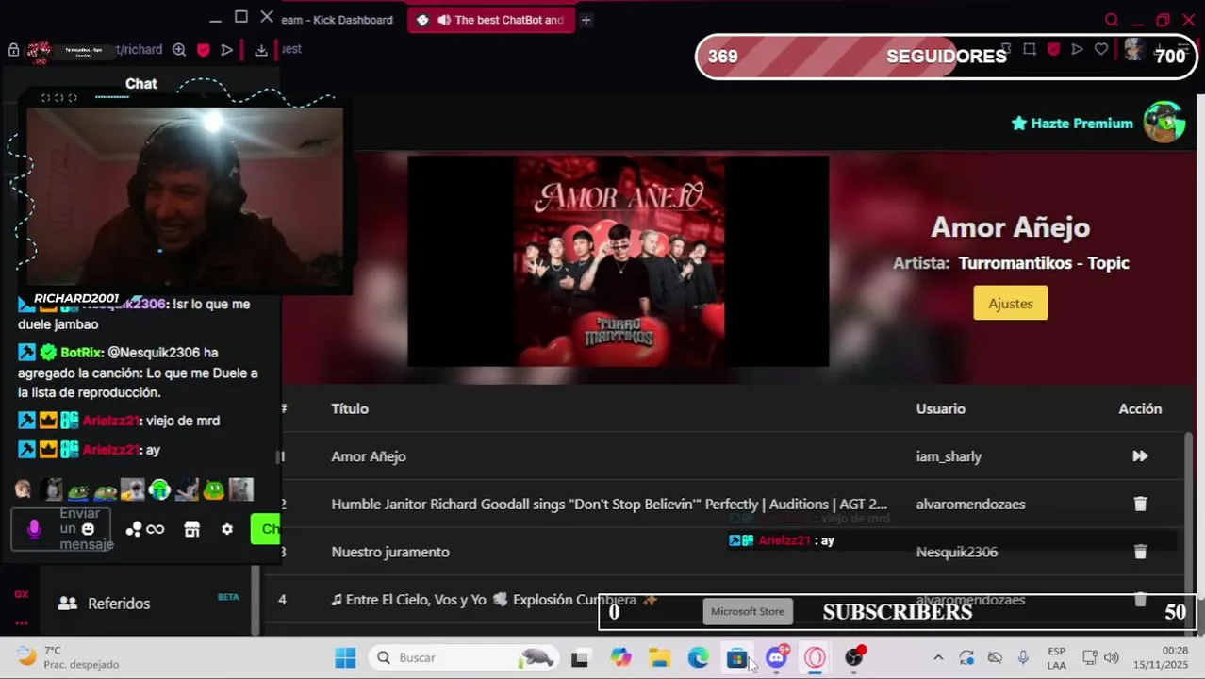Click the browser search magnifier icon at top right
This screenshot has height=679, width=1205.
click(x=1112, y=20)
